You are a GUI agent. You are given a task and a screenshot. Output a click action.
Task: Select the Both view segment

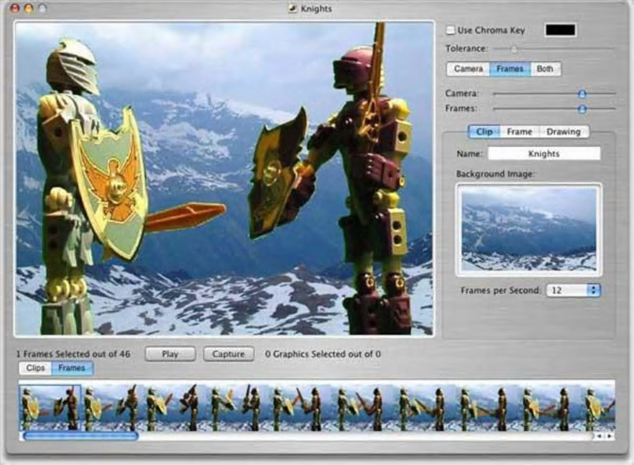click(545, 69)
